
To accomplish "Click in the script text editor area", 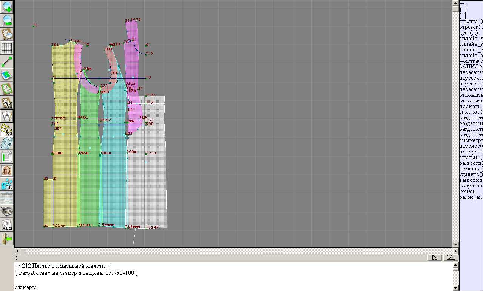I will click(x=226, y=276).
